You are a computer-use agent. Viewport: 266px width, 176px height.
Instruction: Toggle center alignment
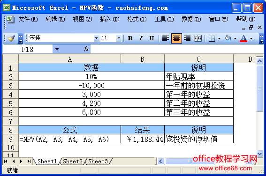[x=176, y=38]
